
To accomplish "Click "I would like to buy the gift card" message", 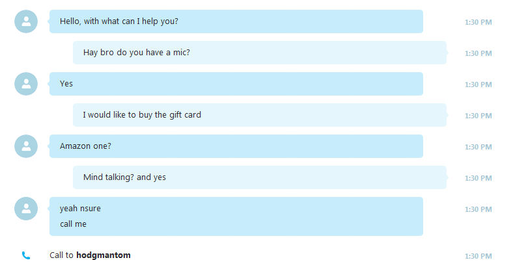I will (x=260, y=115).
